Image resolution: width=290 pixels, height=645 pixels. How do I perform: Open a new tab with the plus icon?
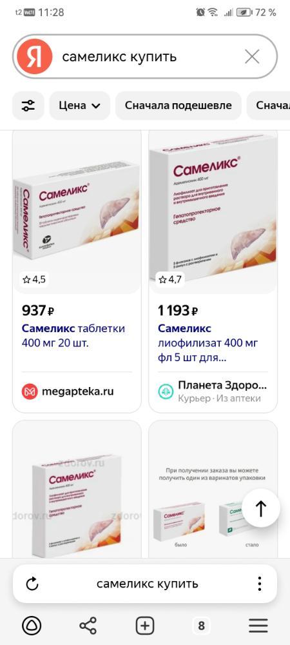coord(145,626)
